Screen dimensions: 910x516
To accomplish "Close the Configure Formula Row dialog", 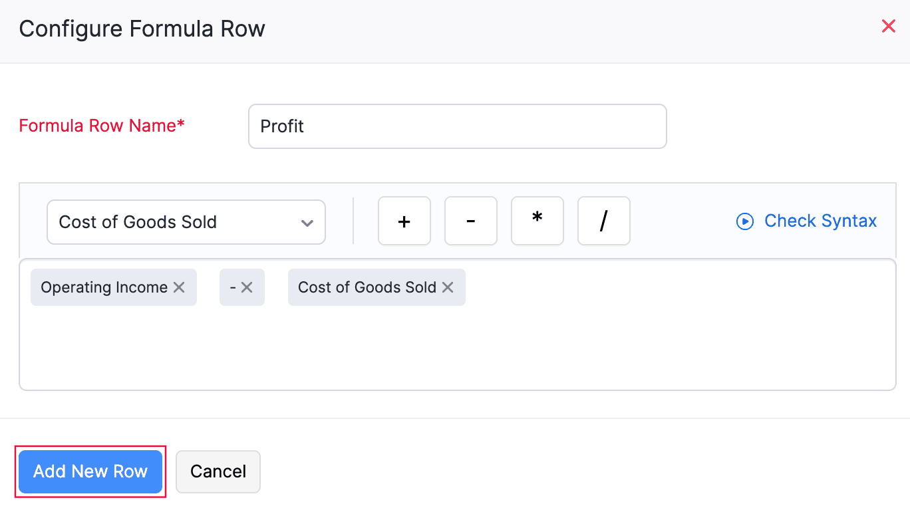I will coord(888,27).
